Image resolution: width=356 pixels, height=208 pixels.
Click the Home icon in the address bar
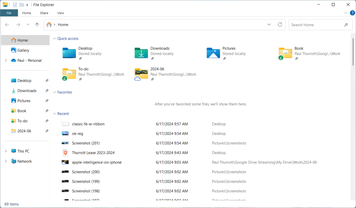point(49,25)
